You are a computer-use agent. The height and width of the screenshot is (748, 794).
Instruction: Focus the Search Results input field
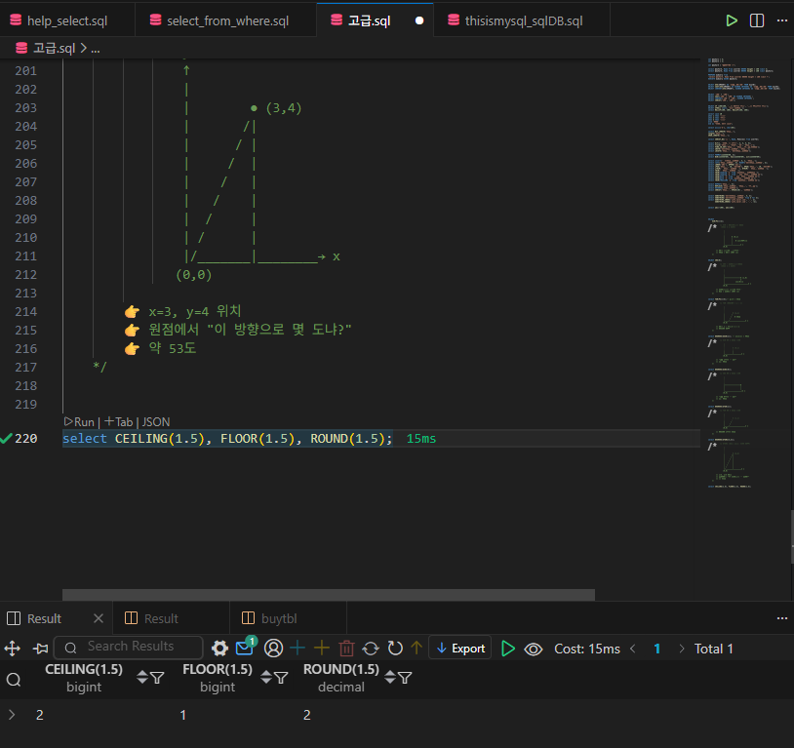(x=128, y=648)
